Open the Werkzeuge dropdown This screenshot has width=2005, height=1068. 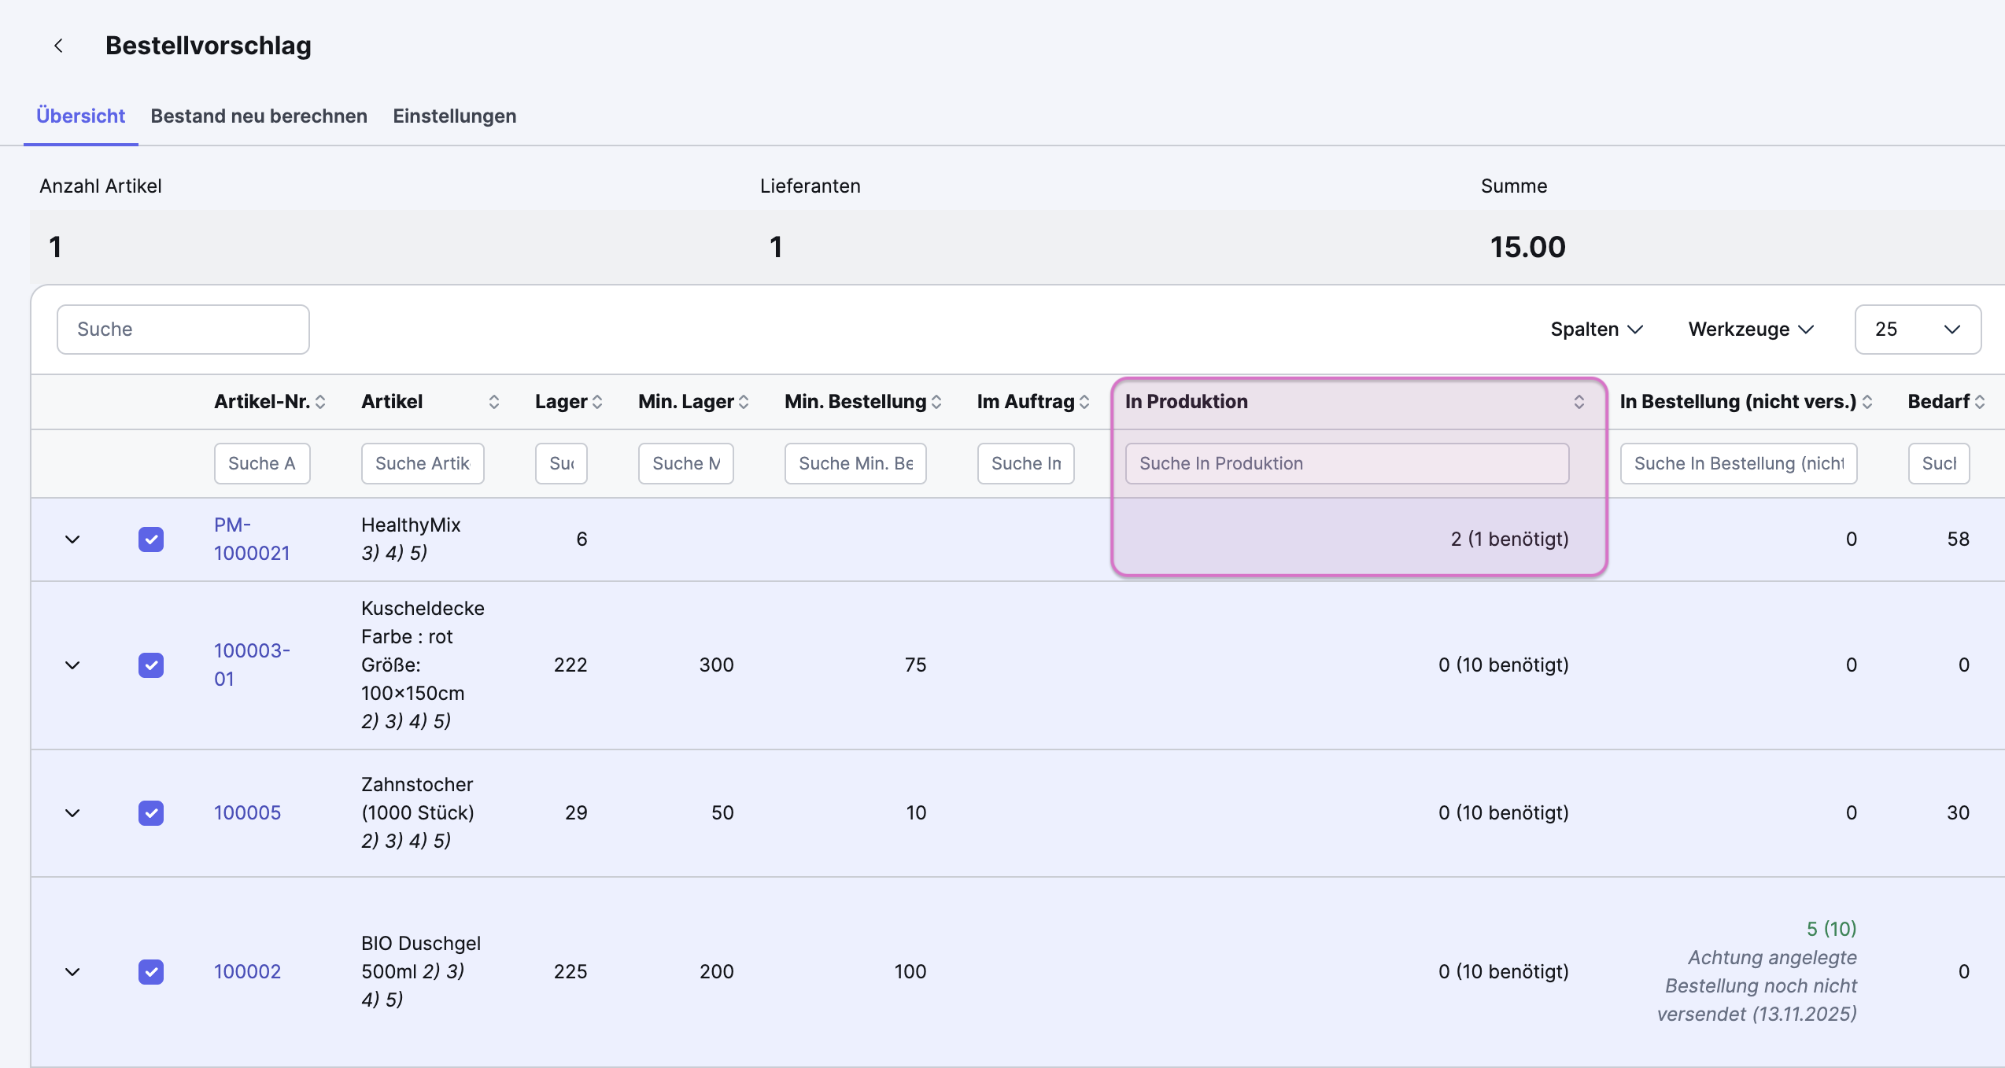[x=1750, y=330]
